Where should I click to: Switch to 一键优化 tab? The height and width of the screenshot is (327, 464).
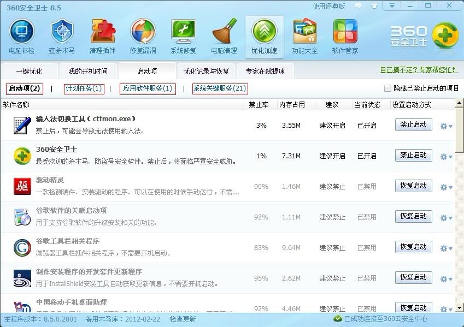coord(30,71)
